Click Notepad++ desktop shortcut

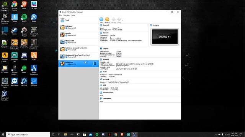[5, 43]
